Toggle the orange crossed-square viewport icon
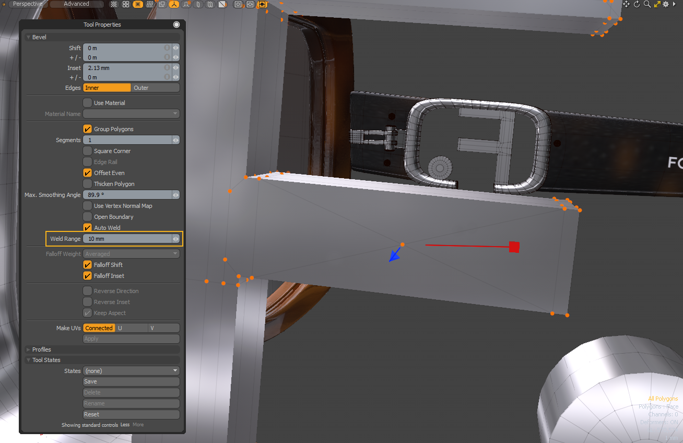Screen dimensions: 683x443 click(138, 4)
